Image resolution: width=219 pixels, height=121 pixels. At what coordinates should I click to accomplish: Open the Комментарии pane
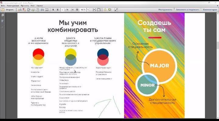[210, 10]
